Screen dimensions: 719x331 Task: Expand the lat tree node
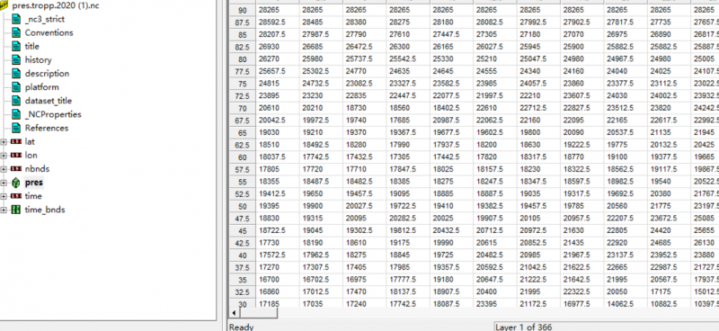pyautogui.click(x=4, y=142)
